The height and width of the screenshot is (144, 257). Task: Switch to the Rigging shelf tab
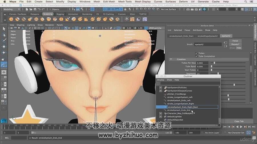coord(60,14)
